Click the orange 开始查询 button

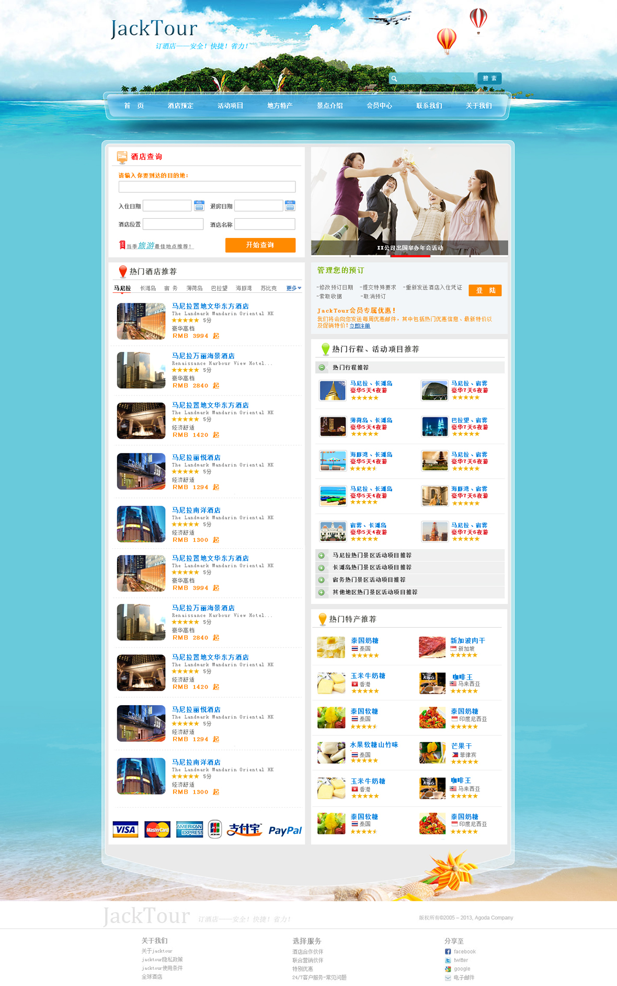pos(260,245)
